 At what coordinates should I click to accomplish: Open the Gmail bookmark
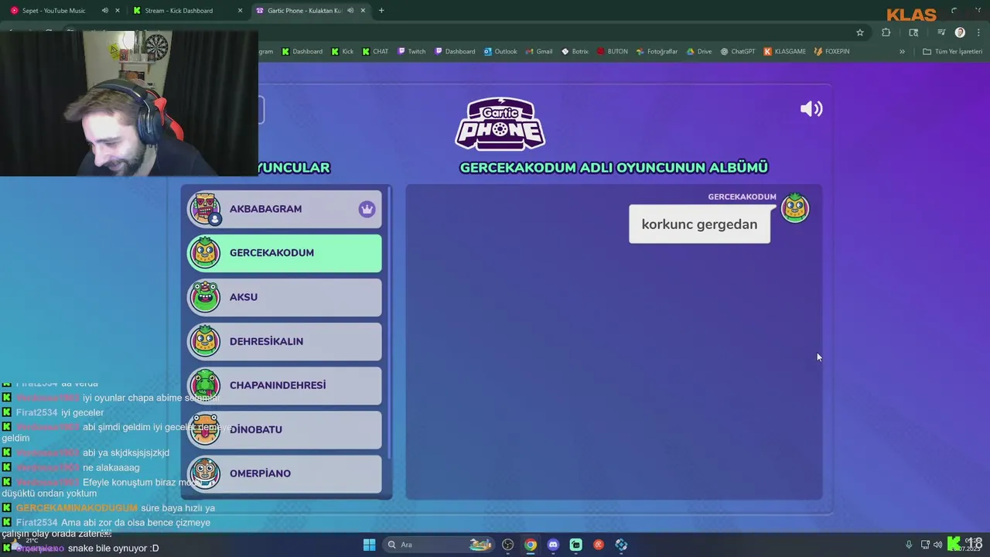point(539,52)
